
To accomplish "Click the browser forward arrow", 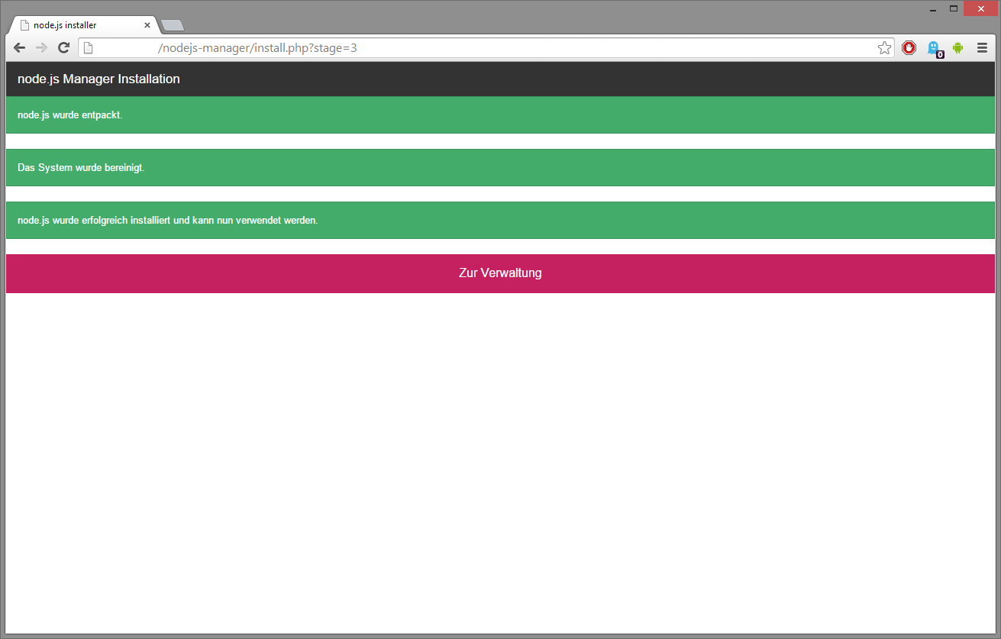I will 41,48.
